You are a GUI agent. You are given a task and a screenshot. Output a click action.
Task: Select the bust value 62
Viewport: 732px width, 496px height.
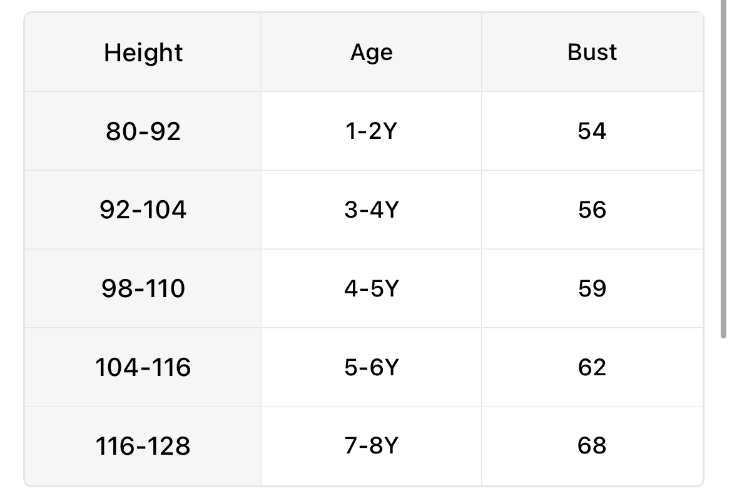tap(592, 367)
